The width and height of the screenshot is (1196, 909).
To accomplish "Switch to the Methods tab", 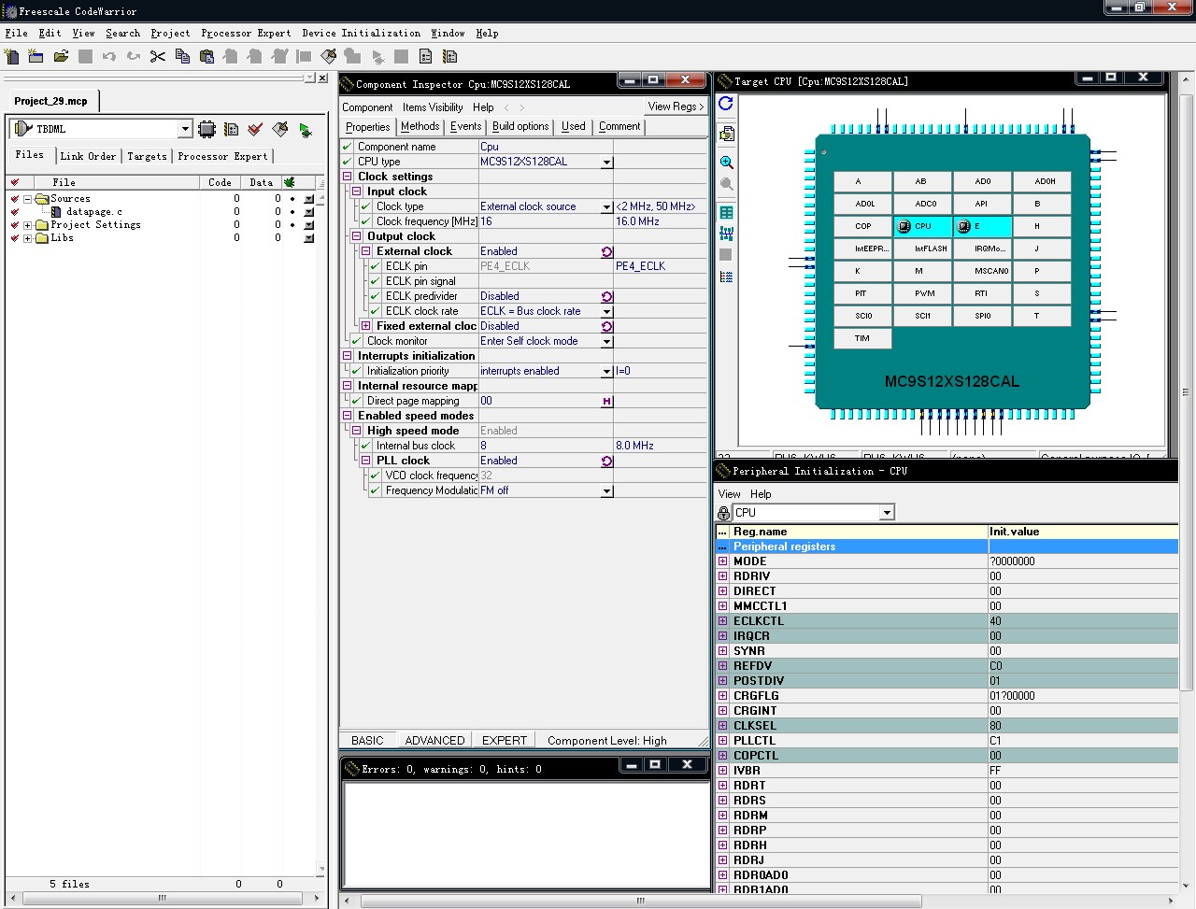I will (420, 126).
